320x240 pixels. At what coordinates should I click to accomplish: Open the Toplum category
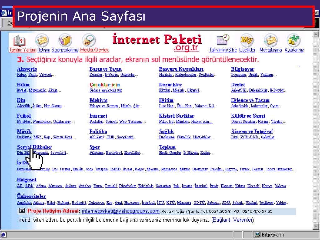point(167,147)
